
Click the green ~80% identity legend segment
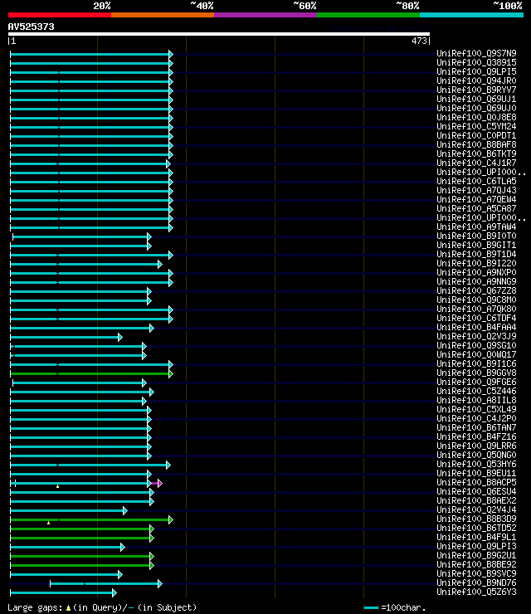[x=368, y=15]
